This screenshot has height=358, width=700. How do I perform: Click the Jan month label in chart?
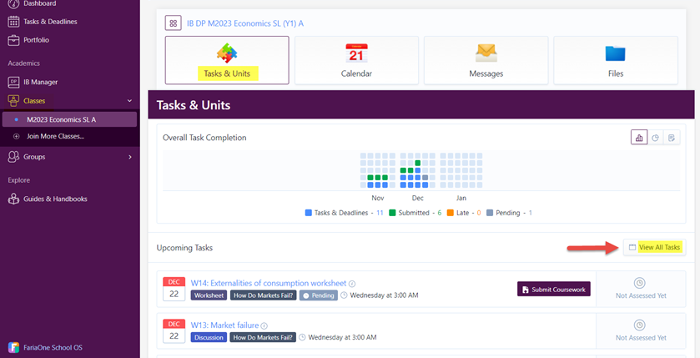461,198
